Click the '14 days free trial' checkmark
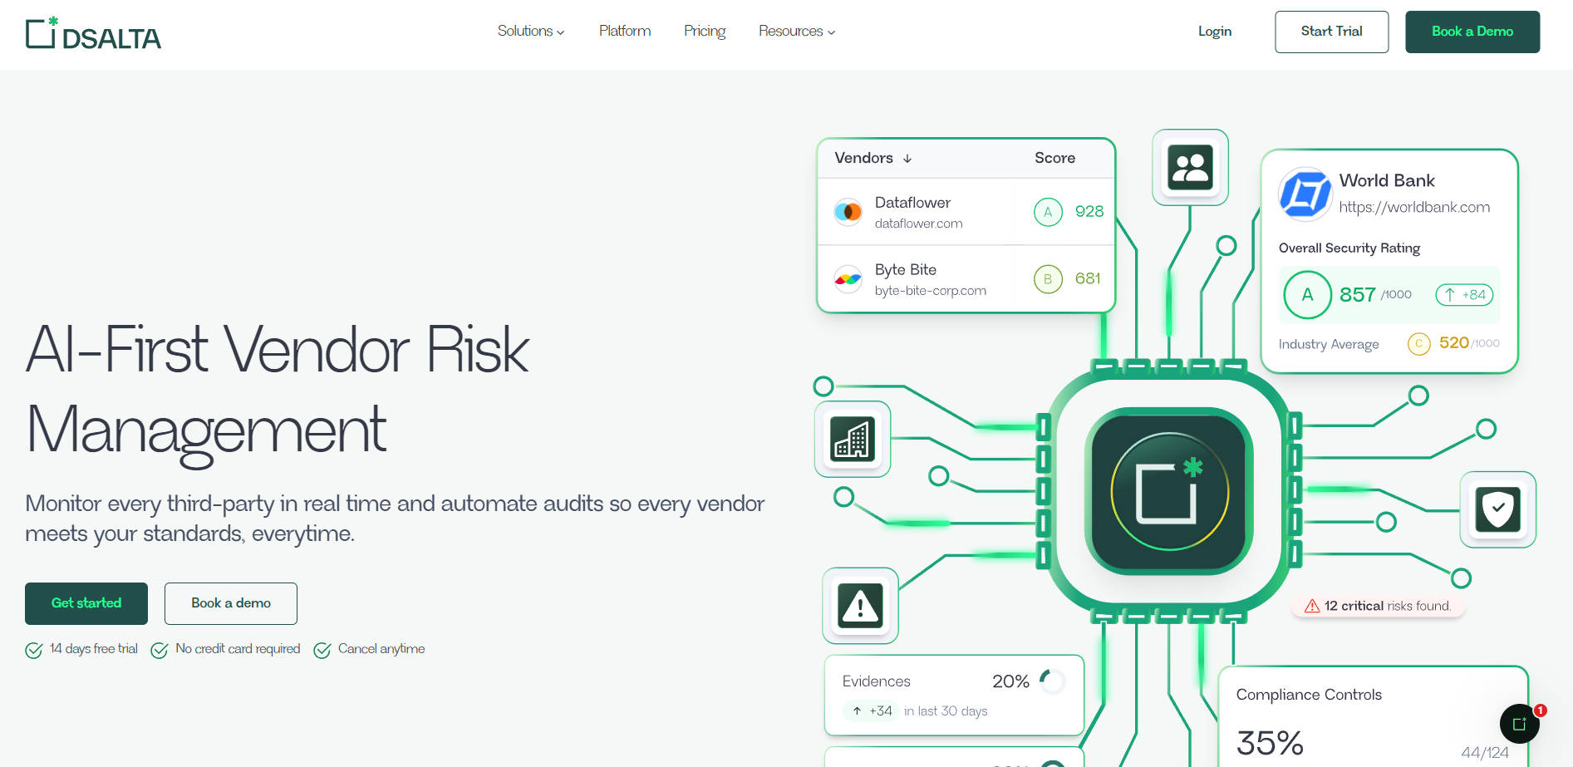 [34, 650]
